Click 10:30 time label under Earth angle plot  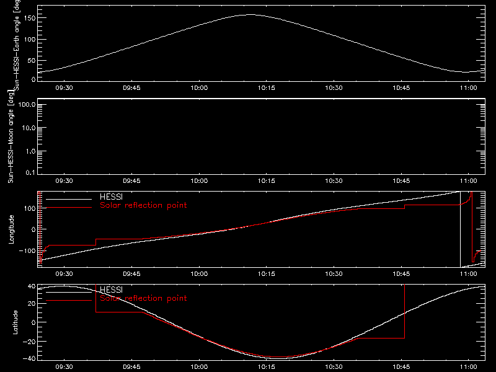[x=334, y=87]
